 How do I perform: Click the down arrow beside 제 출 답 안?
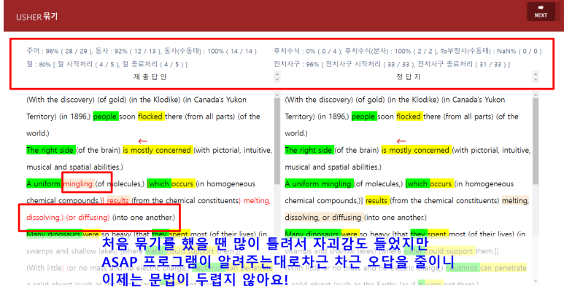[x=277, y=79]
